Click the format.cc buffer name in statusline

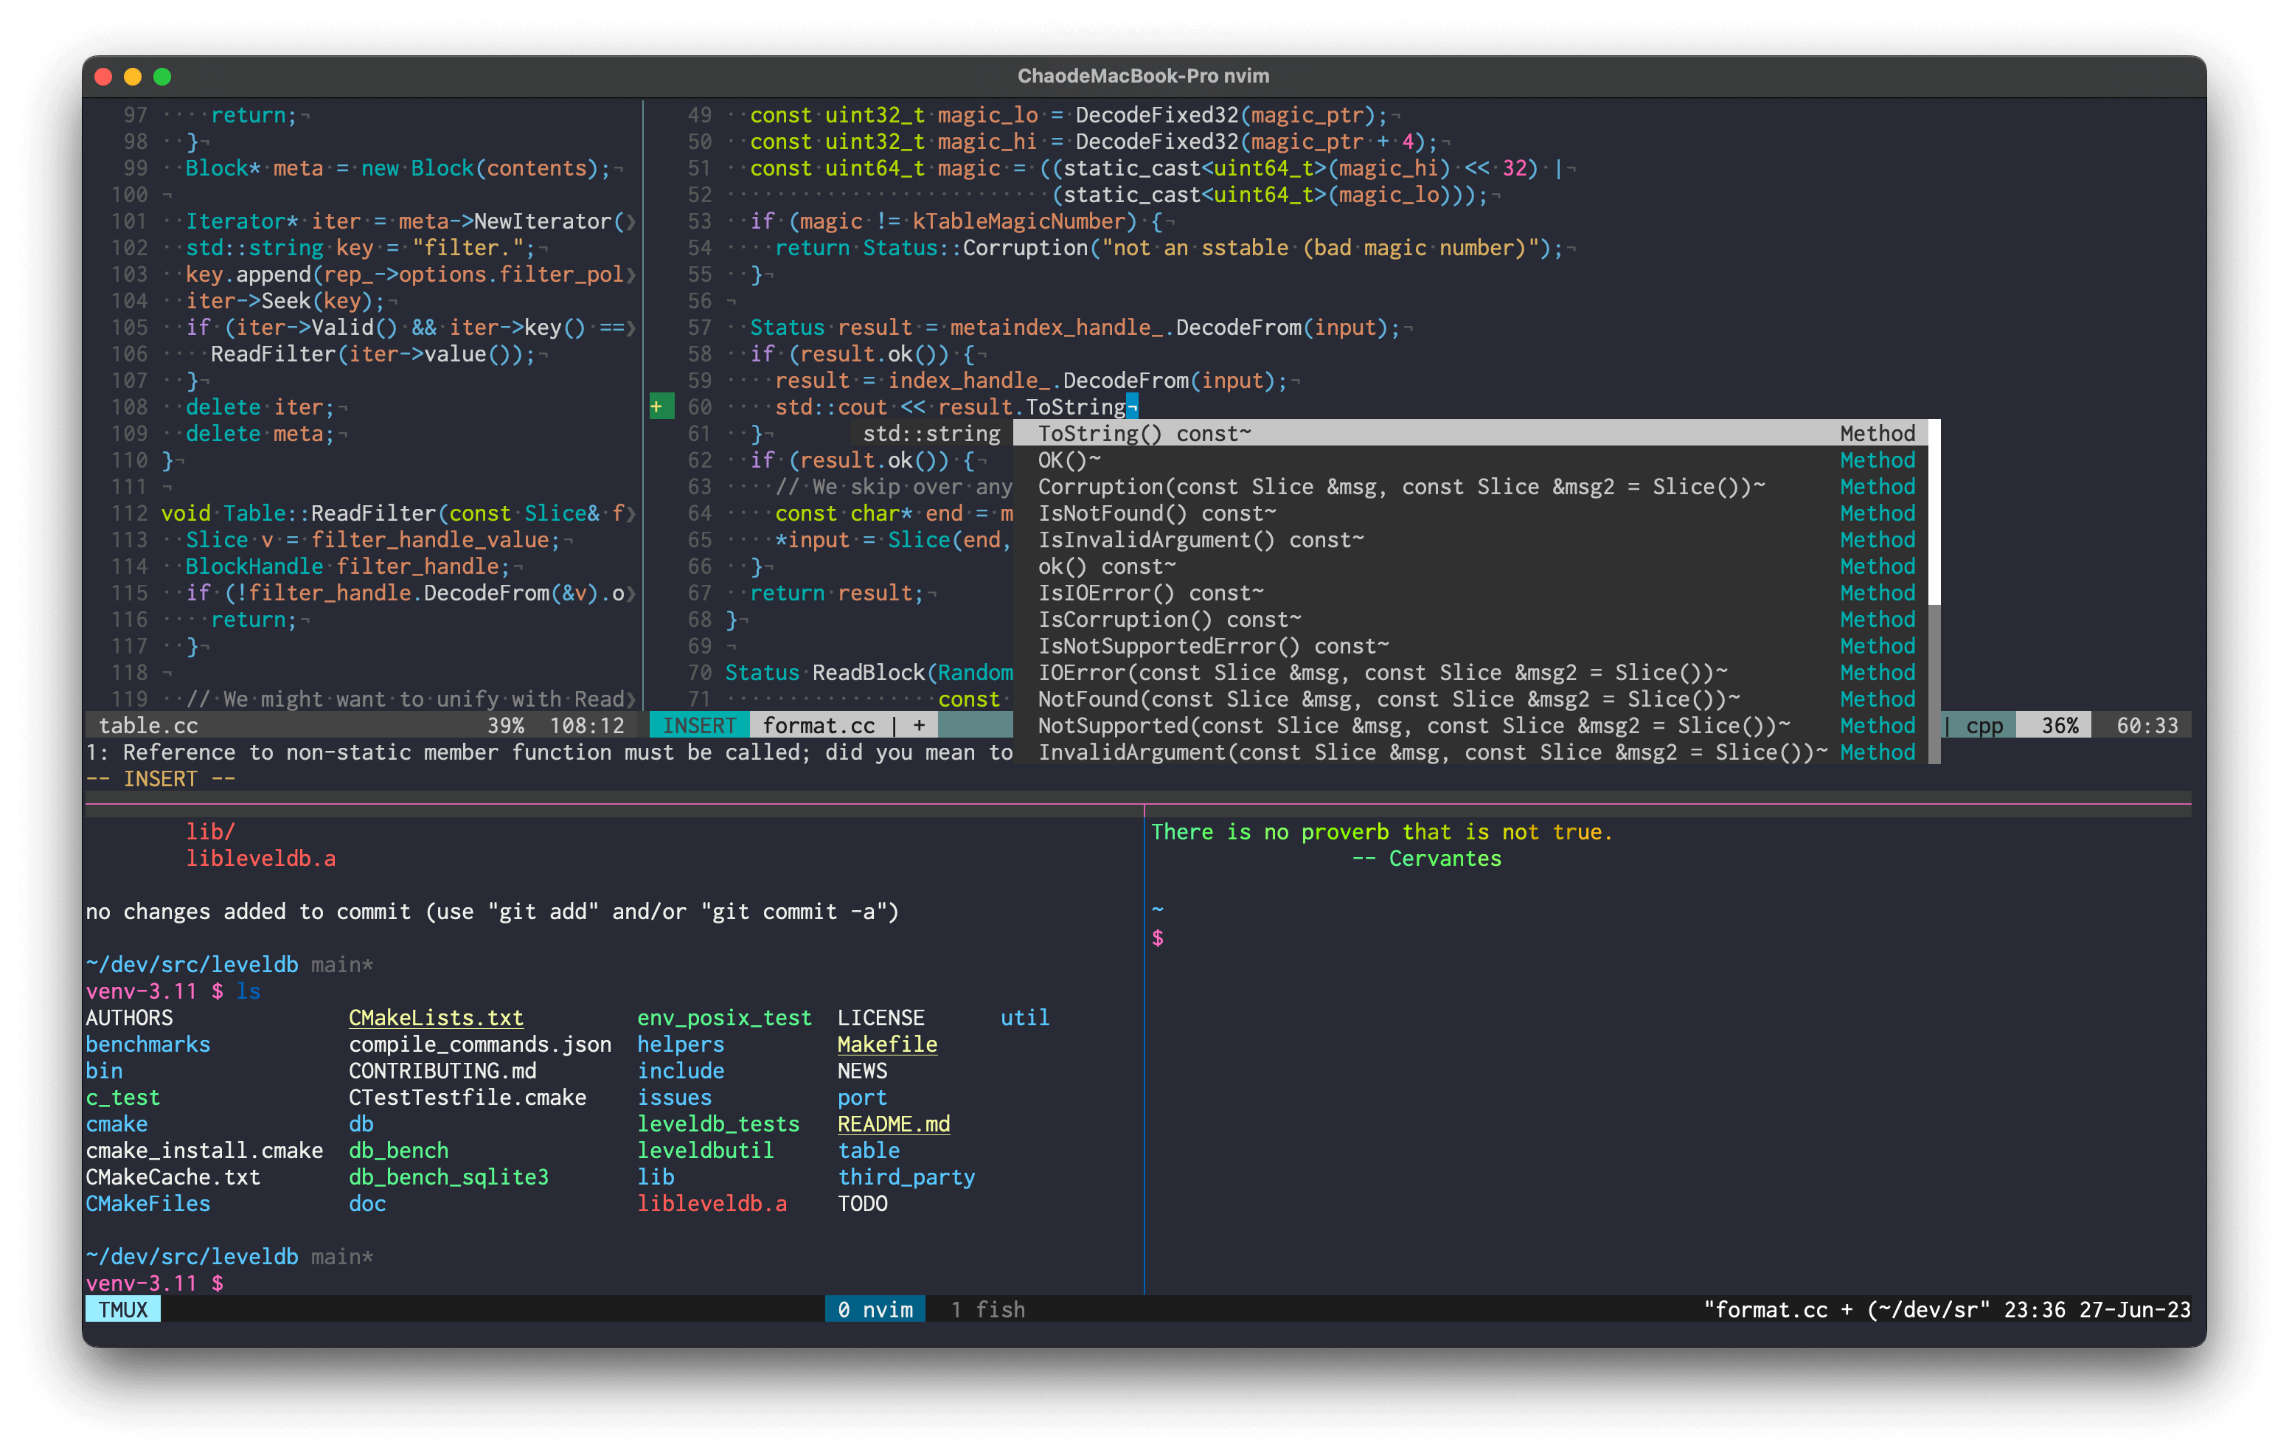pos(818,726)
